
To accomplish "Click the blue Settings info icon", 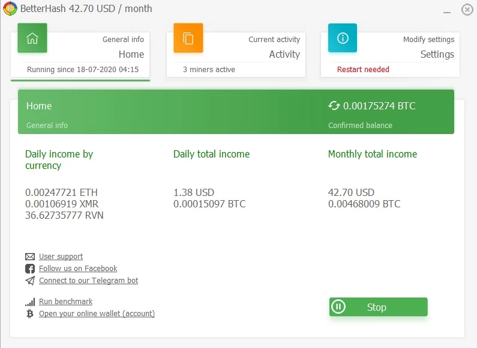I will pos(343,38).
